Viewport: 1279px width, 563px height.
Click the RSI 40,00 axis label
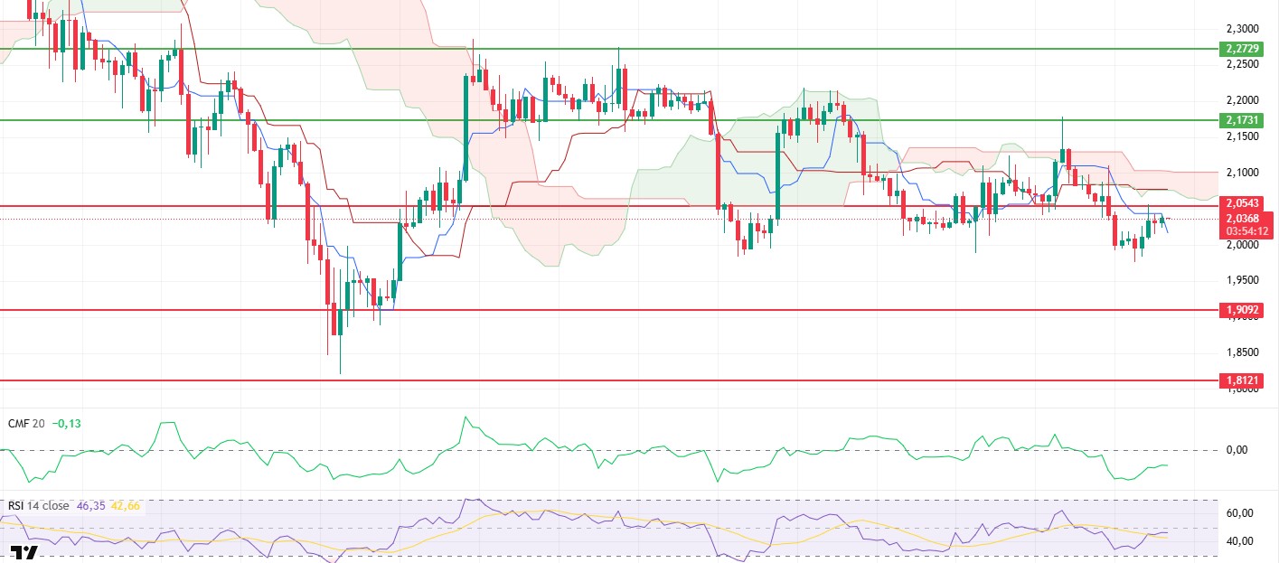(x=1239, y=541)
